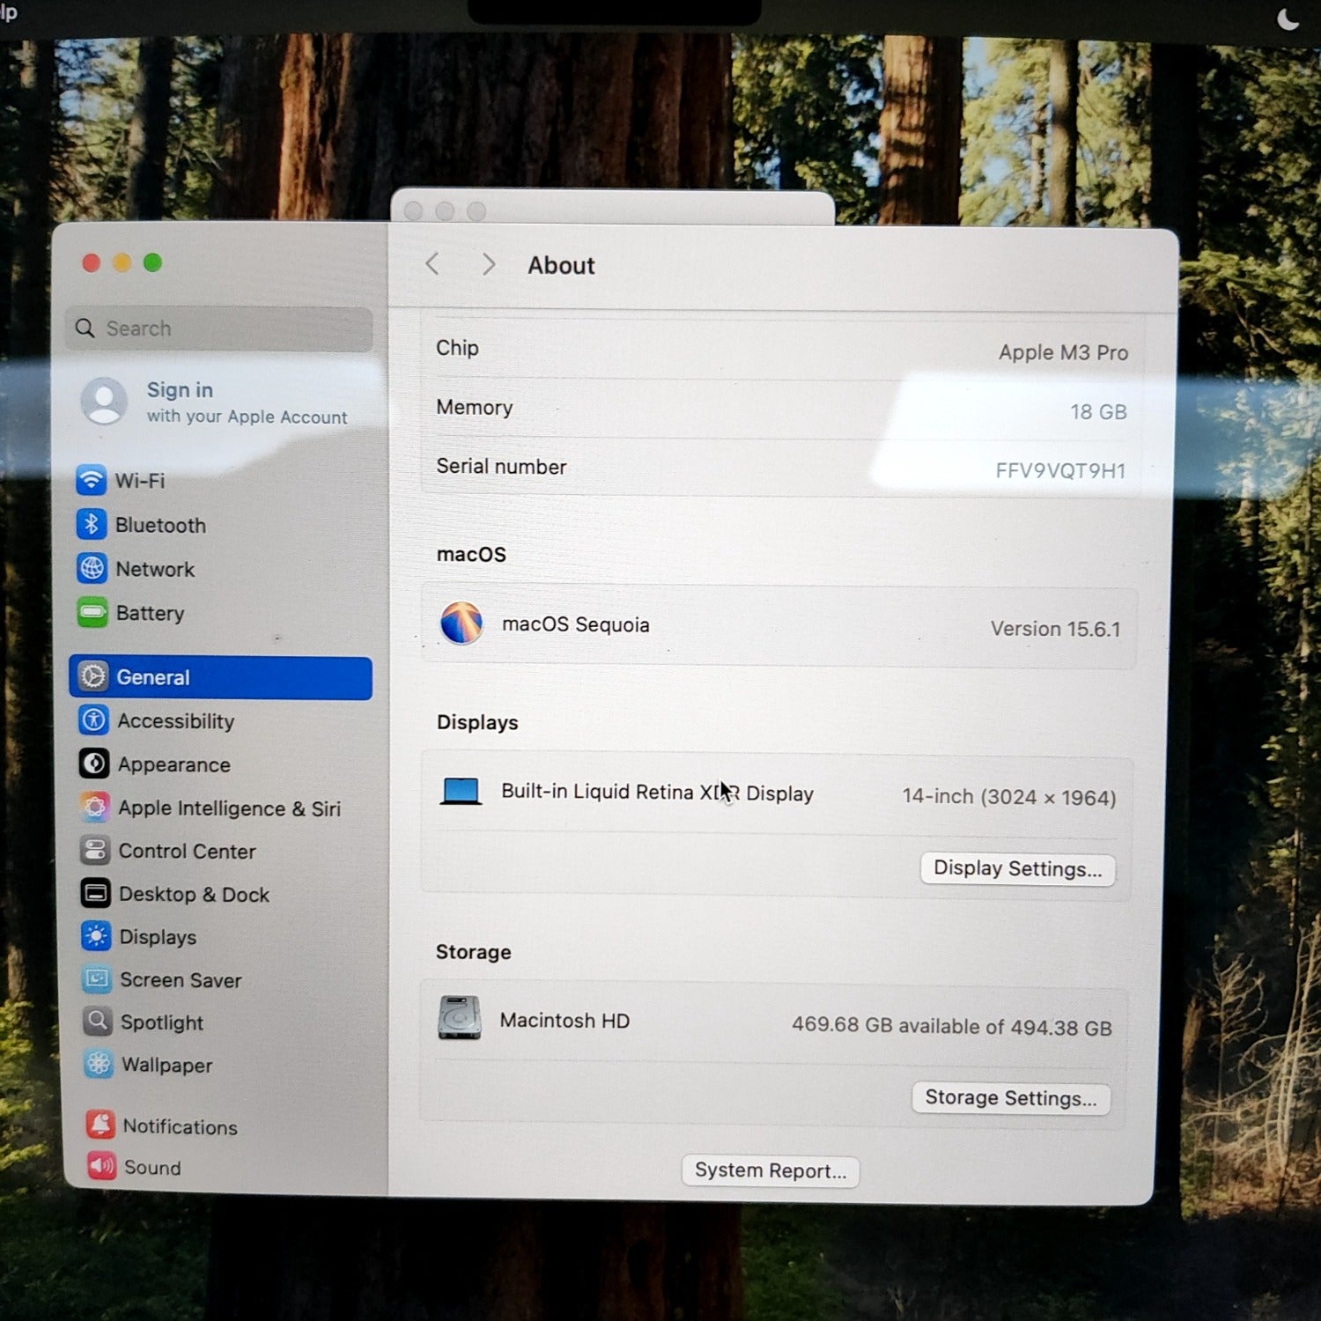
Task: Open the System Report
Action: point(770,1170)
